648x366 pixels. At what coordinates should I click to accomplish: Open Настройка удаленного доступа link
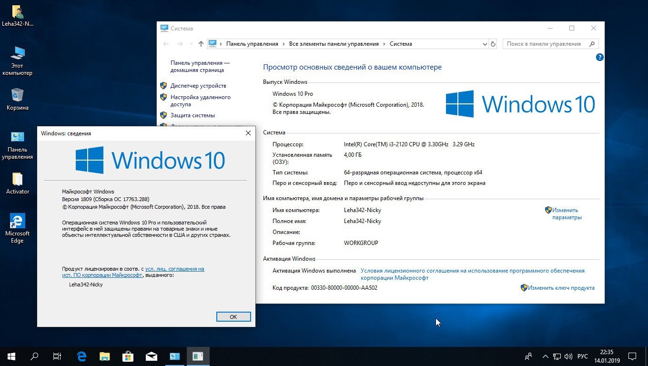201,101
